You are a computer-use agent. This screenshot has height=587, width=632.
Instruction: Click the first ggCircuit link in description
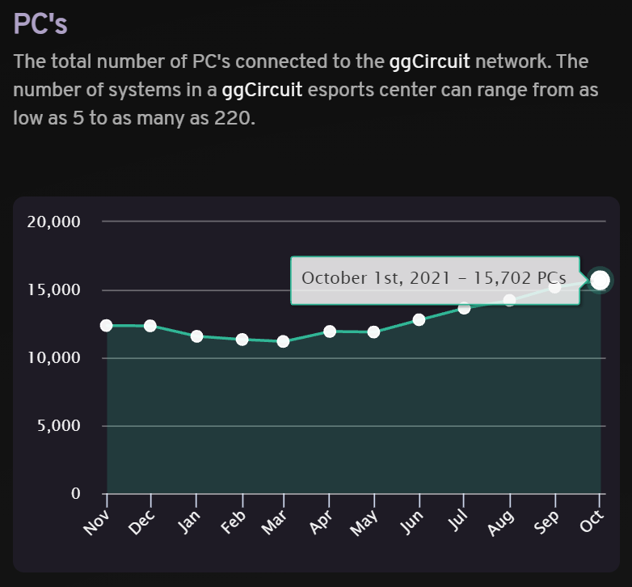[x=430, y=61]
